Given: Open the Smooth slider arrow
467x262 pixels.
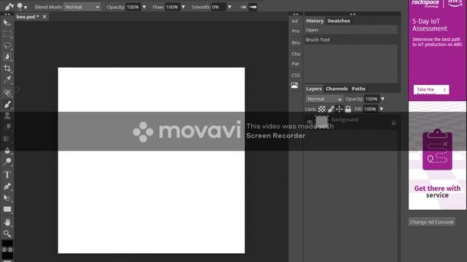Looking at the screenshot, I should [x=229, y=7].
